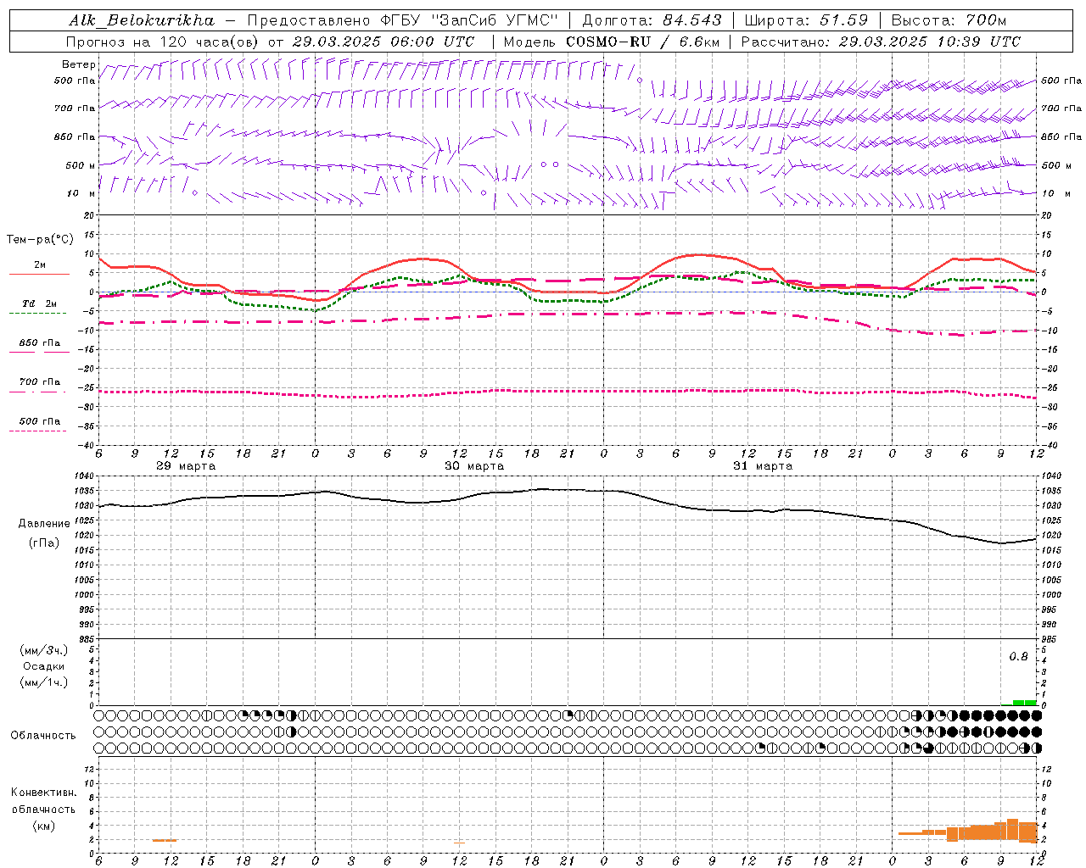Select the altitude label Высота: 700м
This screenshot has width=1086, height=868.
click(x=949, y=20)
